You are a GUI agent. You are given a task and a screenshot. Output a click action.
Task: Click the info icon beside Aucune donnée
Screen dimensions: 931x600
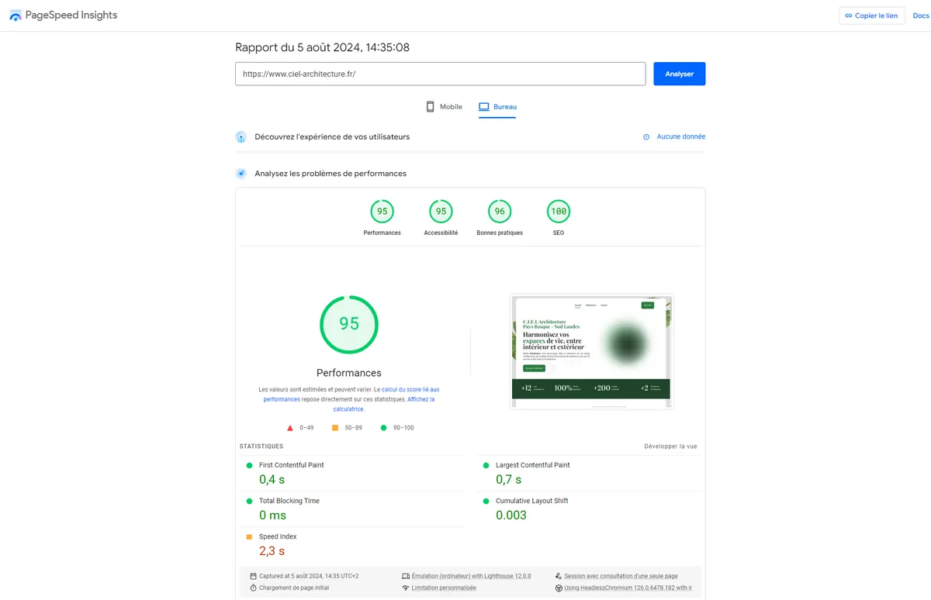click(646, 137)
